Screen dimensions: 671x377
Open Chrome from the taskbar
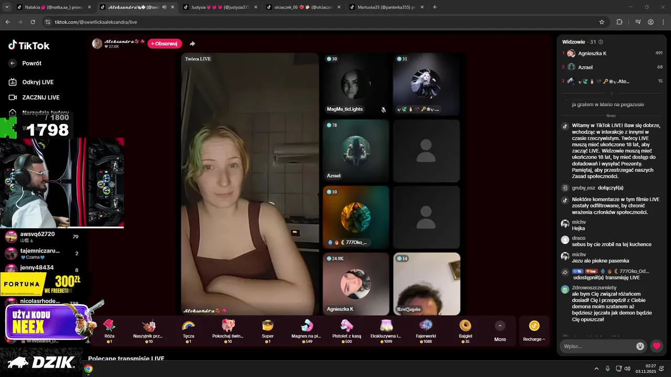tap(89, 369)
